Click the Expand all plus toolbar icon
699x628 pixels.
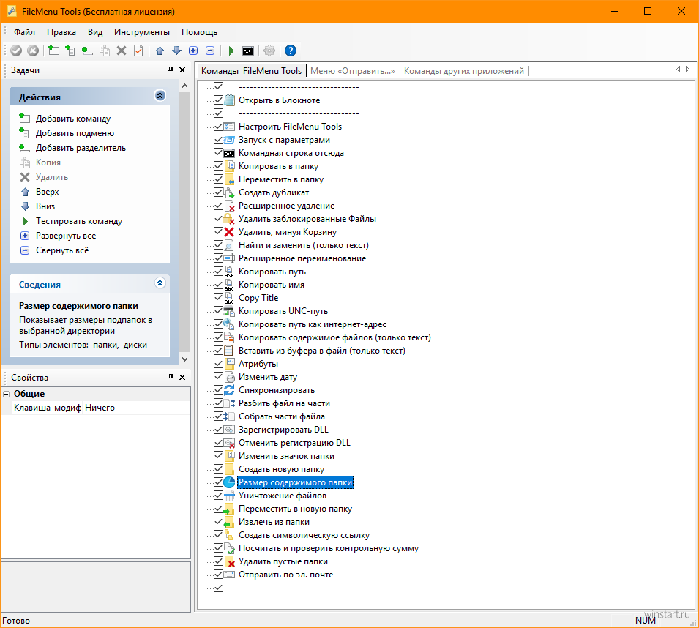click(193, 51)
